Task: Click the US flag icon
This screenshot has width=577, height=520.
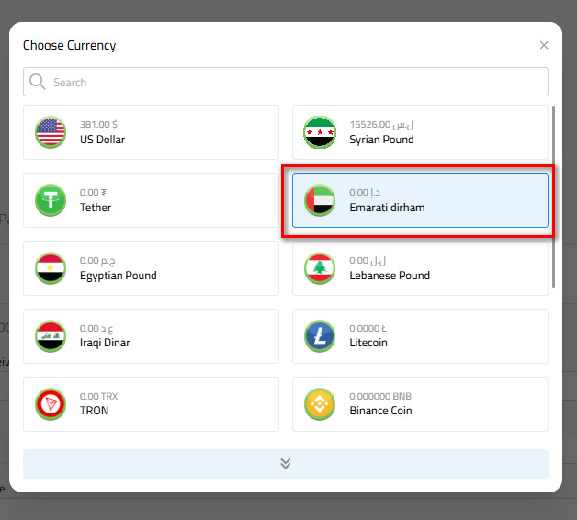Action: coord(51,132)
